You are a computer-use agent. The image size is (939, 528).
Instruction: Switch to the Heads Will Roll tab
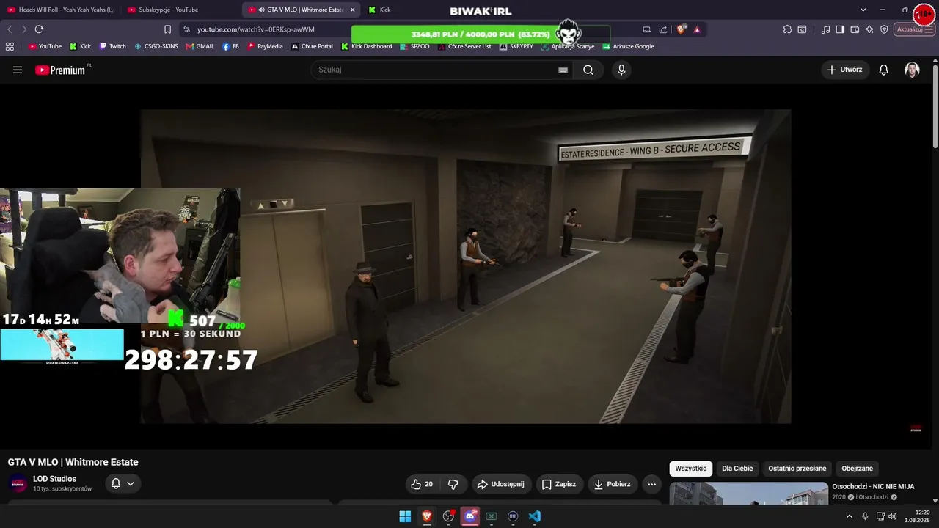pos(60,10)
